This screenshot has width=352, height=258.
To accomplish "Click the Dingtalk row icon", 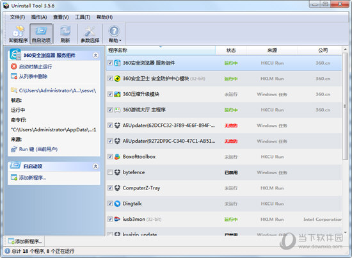I will (x=117, y=204).
